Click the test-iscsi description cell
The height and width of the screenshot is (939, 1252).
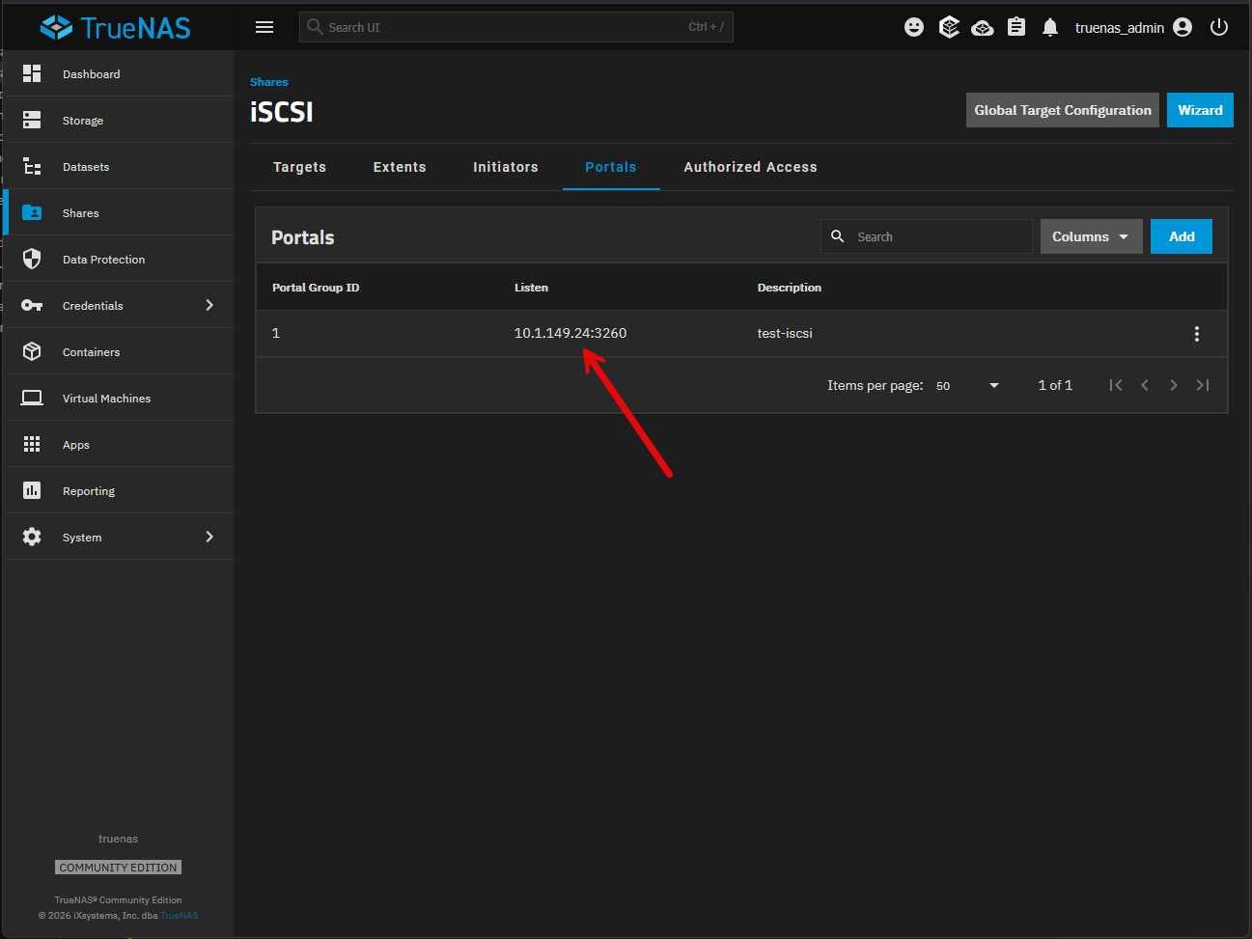coord(785,333)
